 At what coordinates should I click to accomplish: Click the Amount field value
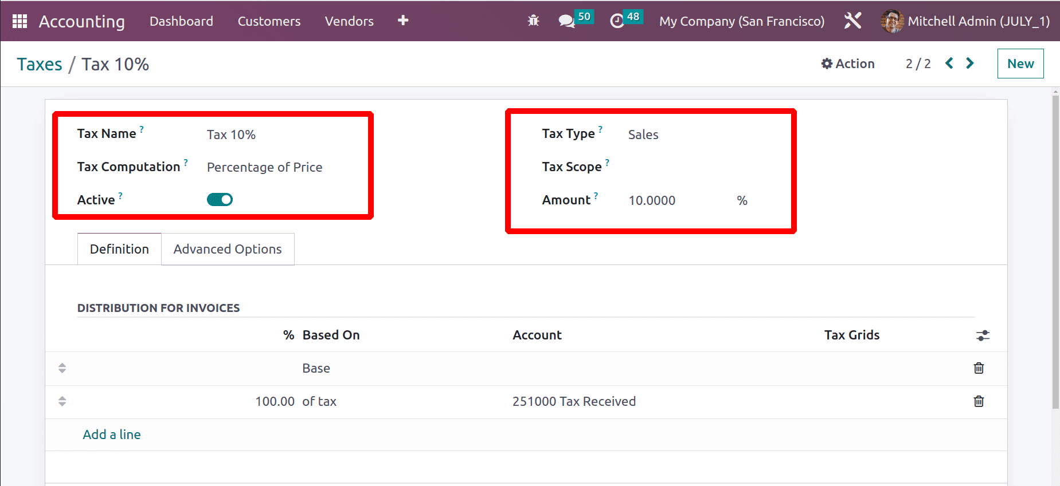tap(652, 200)
